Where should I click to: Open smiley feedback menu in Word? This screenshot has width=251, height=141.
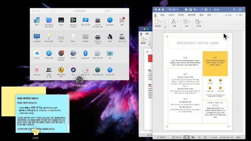pos(240,9)
